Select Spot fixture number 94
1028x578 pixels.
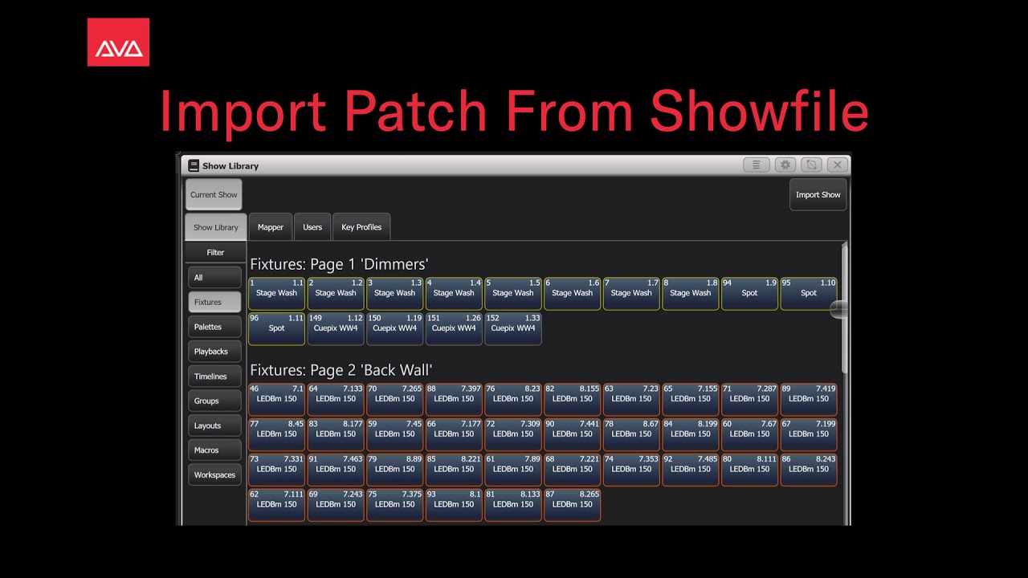click(x=750, y=294)
